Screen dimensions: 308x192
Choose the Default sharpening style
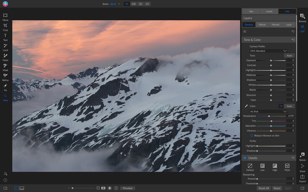(x=250, y=167)
